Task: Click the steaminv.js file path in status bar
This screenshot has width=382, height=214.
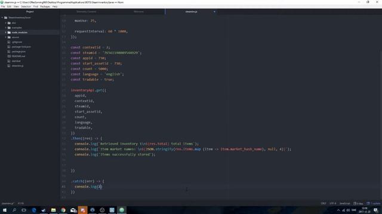Action: click(8, 203)
